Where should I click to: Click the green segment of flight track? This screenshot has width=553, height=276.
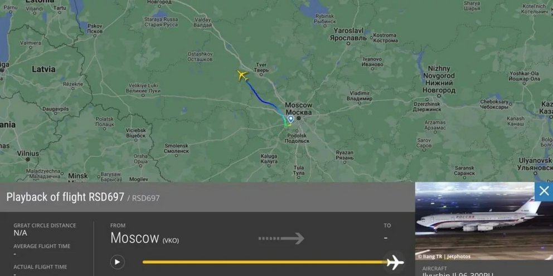coord(285,122)
